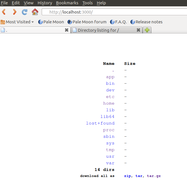Click the page icon on Directory listing tab
The image size is (187, 194).
click(75, 30)
